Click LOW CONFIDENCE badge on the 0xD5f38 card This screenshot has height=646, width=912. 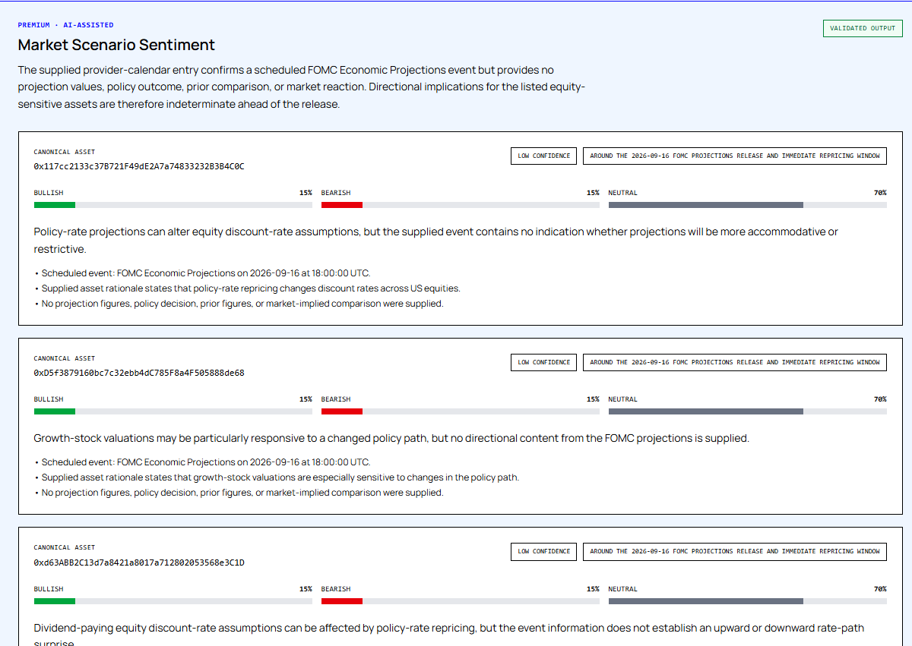pos(544,362)
